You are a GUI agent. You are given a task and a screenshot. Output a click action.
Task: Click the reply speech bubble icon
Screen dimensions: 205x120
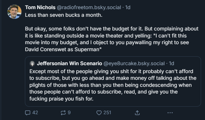(x=28, y=113)
